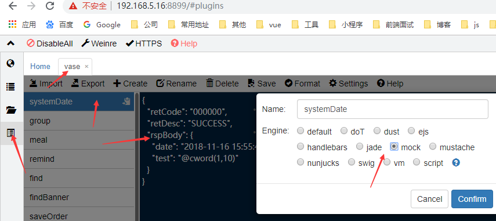Click Help in the vase toolbar
Screen dimensions: 496x221
coord(390,84)
